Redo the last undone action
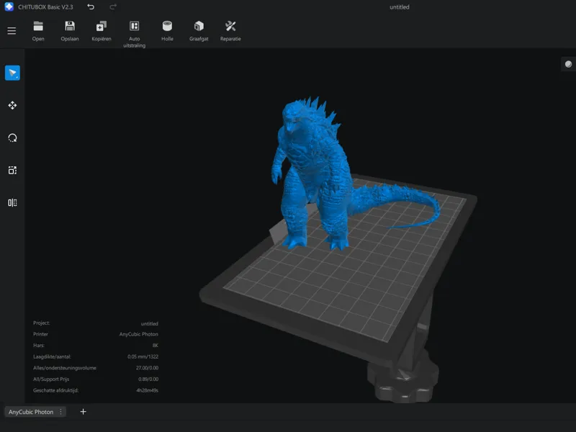This screenshot has height=432, width=576. [x=113, y=6]
